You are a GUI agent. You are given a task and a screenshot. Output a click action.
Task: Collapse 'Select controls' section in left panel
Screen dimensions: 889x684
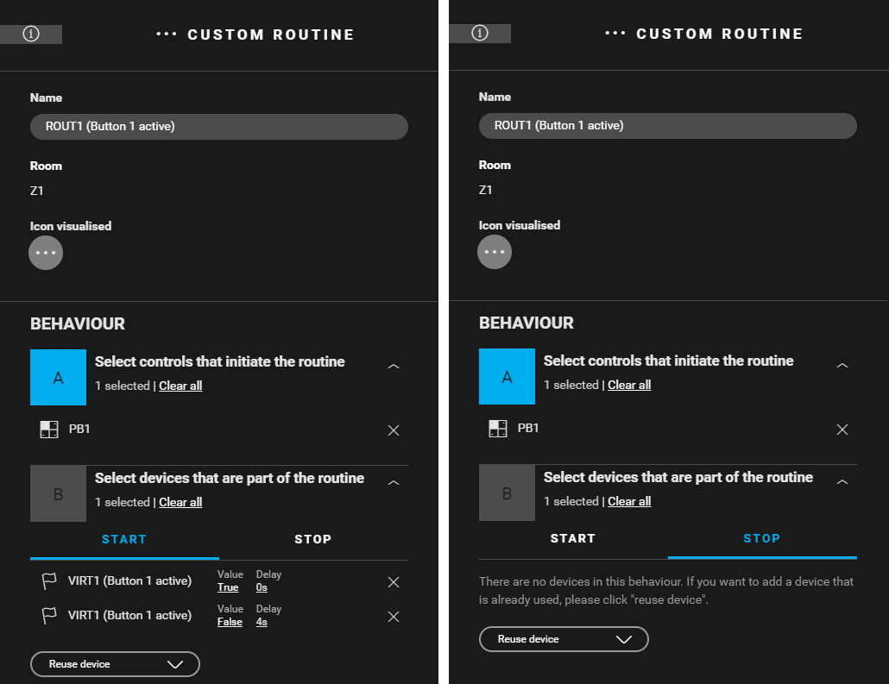click(x=394, y=367)
